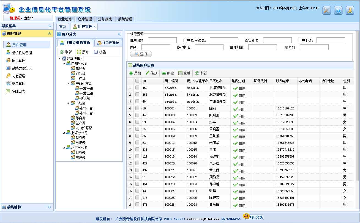Open 组织机构管理 in navigation menu
This screenshot has width=360, height=223.
tap(22, 53)
